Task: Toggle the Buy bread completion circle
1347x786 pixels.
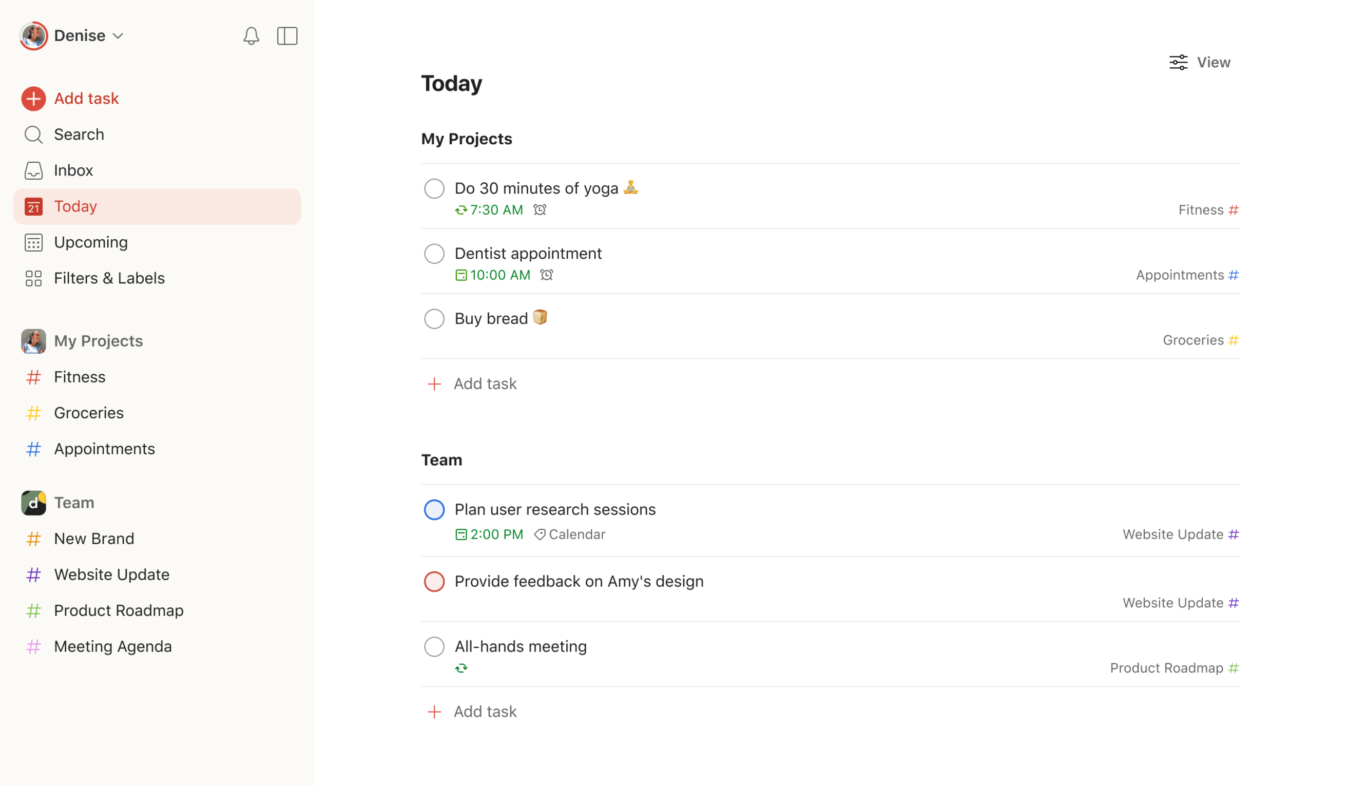Action: [x=434, y=318]
